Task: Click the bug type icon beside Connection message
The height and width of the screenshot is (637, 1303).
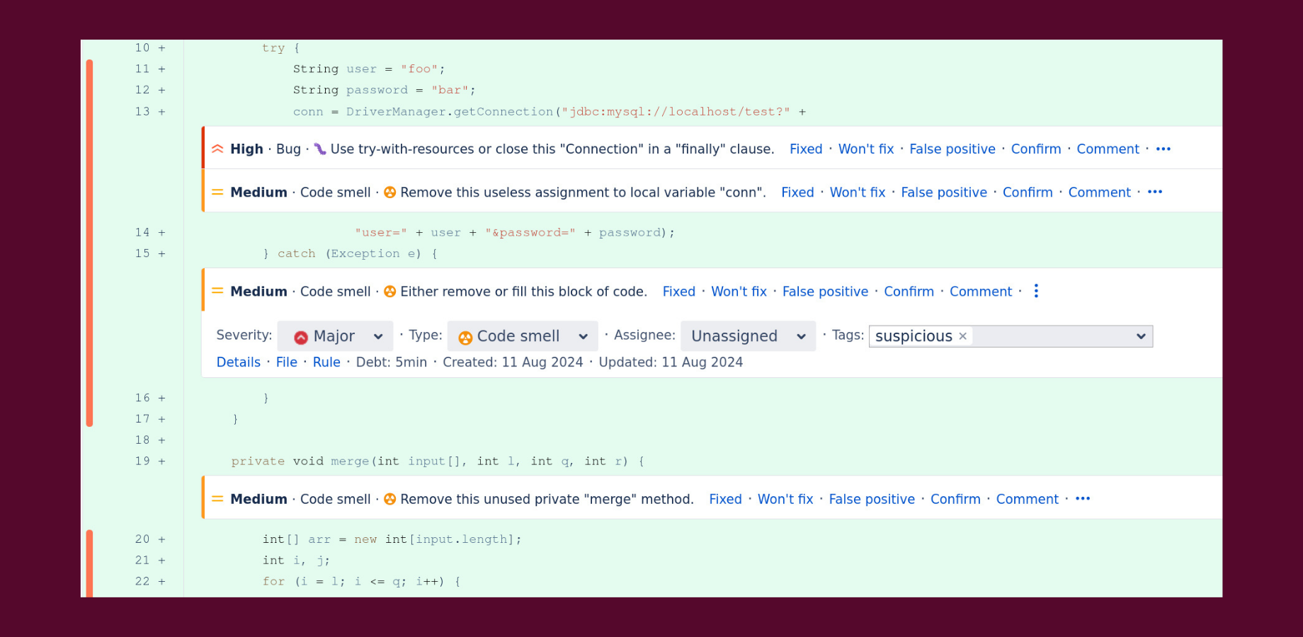Action: pos(320,149)
